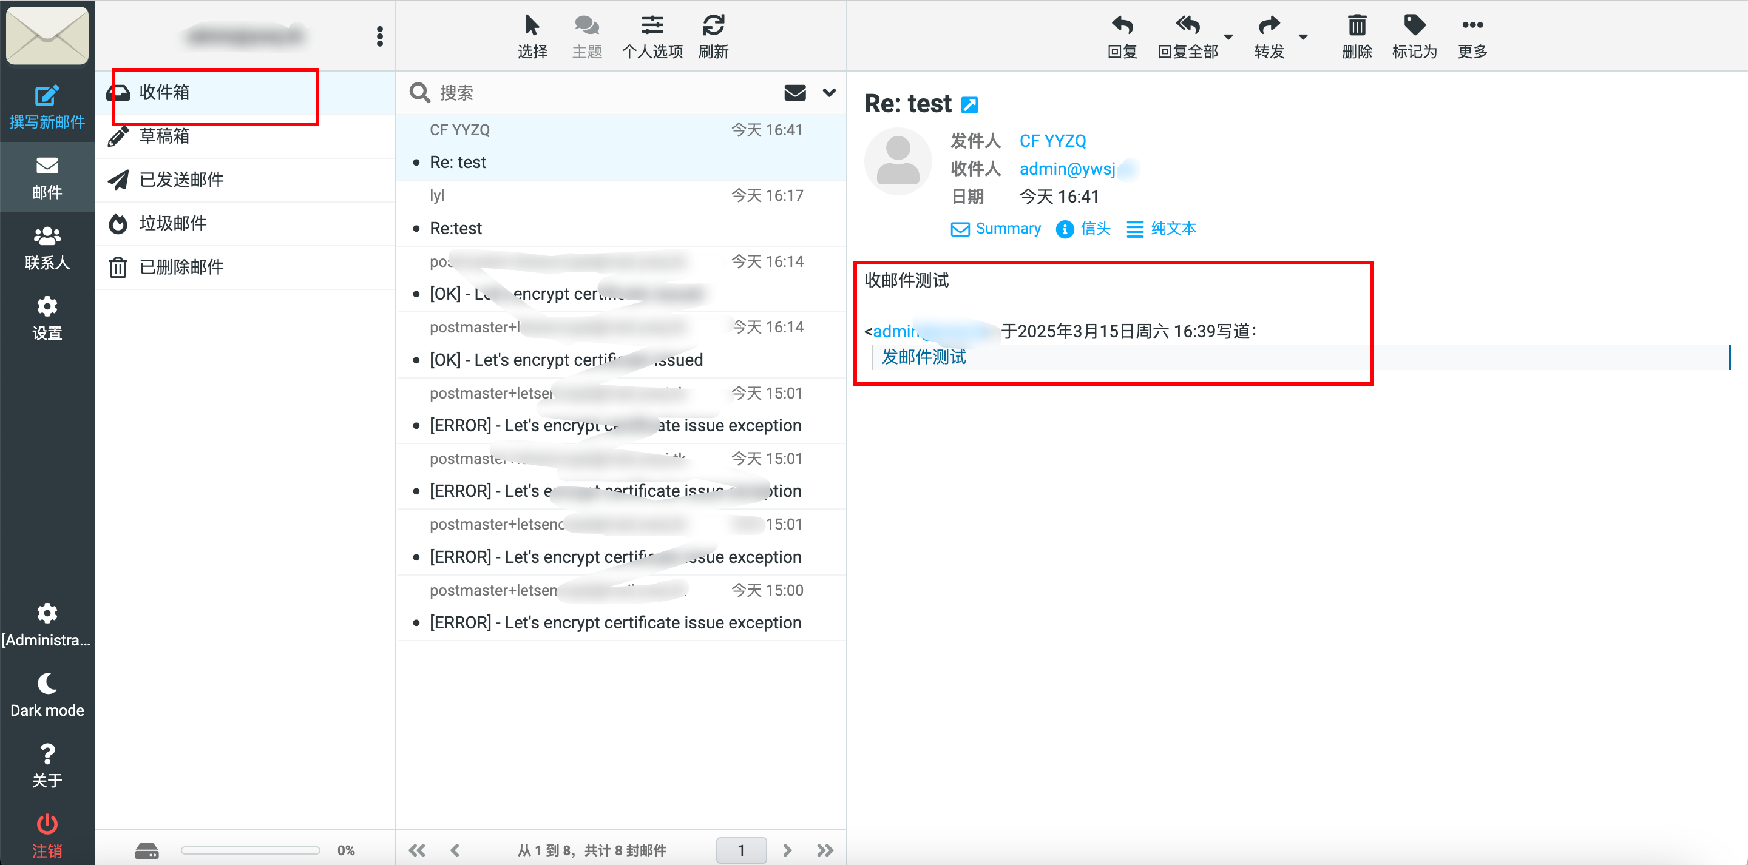
Task: Open the Forward options dropdown arrow
Action: [x=1303, y=36]
